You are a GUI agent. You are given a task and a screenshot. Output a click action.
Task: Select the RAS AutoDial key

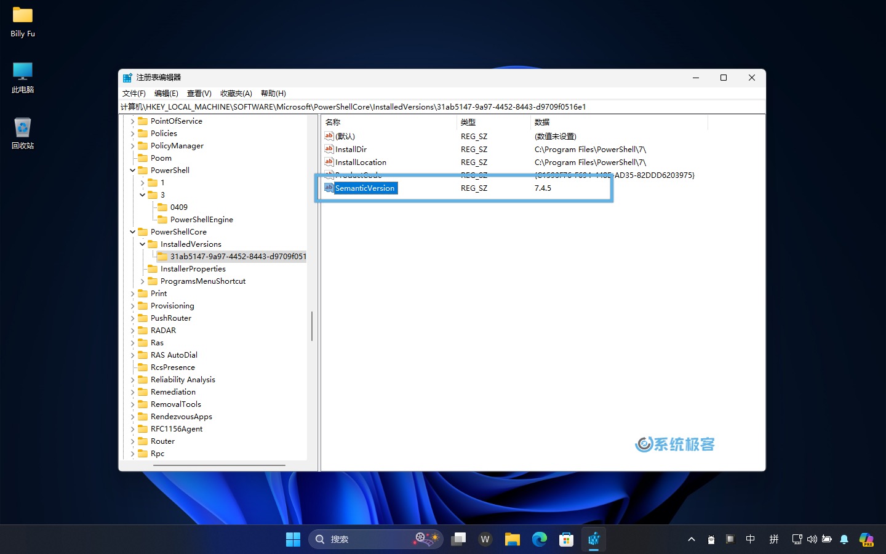point(174,355)
